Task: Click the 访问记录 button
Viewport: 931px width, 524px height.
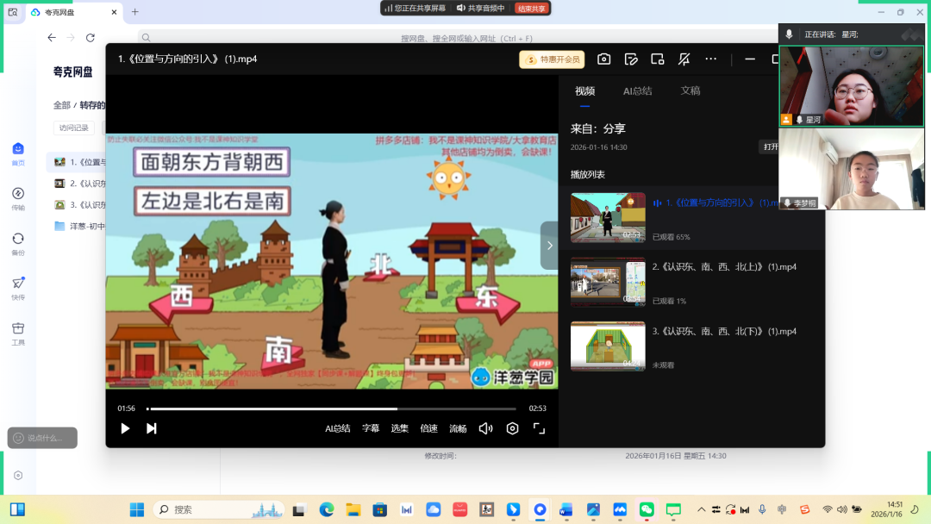Action: pyautogui.click(x=73, y=128)
